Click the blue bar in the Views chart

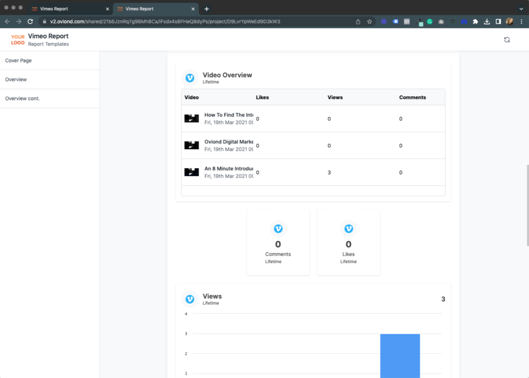[x=400, y=356]
